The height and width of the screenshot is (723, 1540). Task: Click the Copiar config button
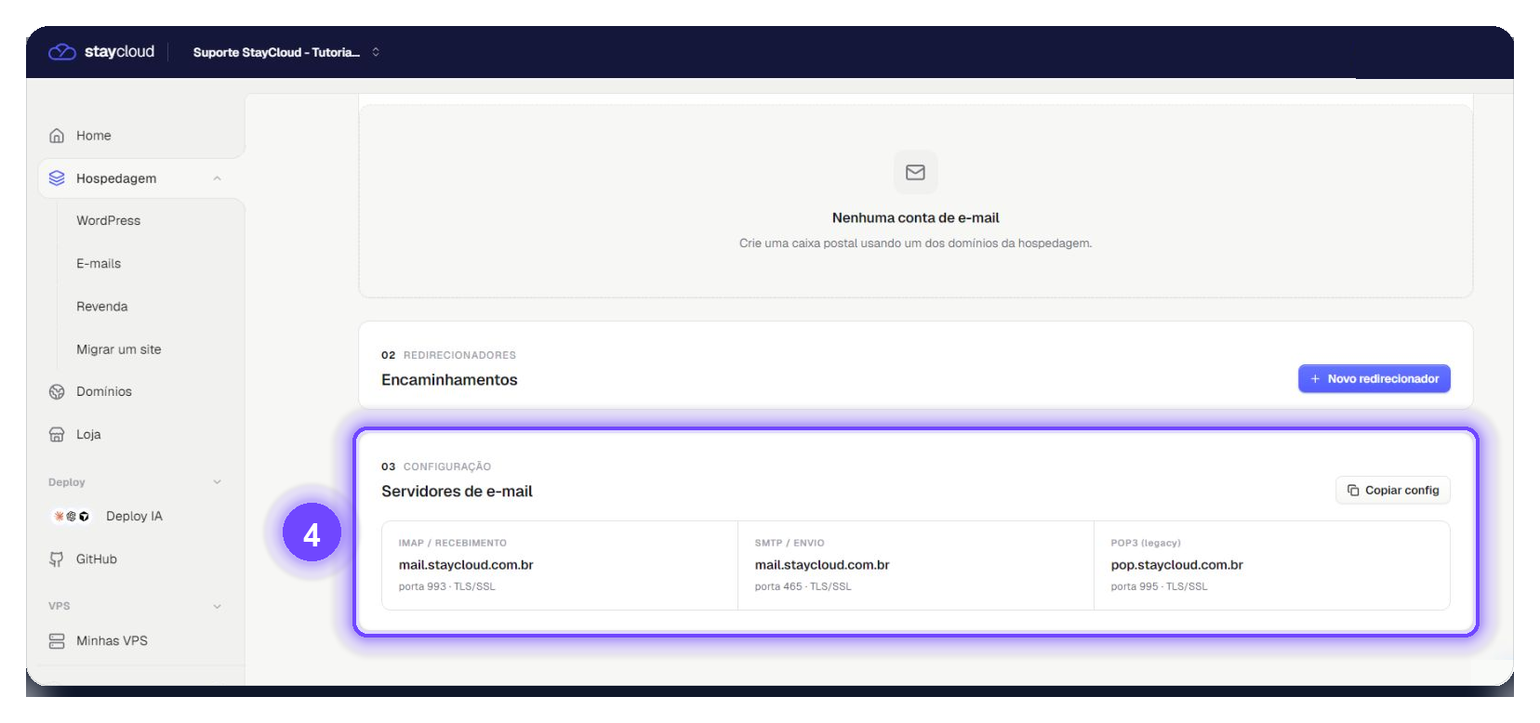tap(1393, 491)
